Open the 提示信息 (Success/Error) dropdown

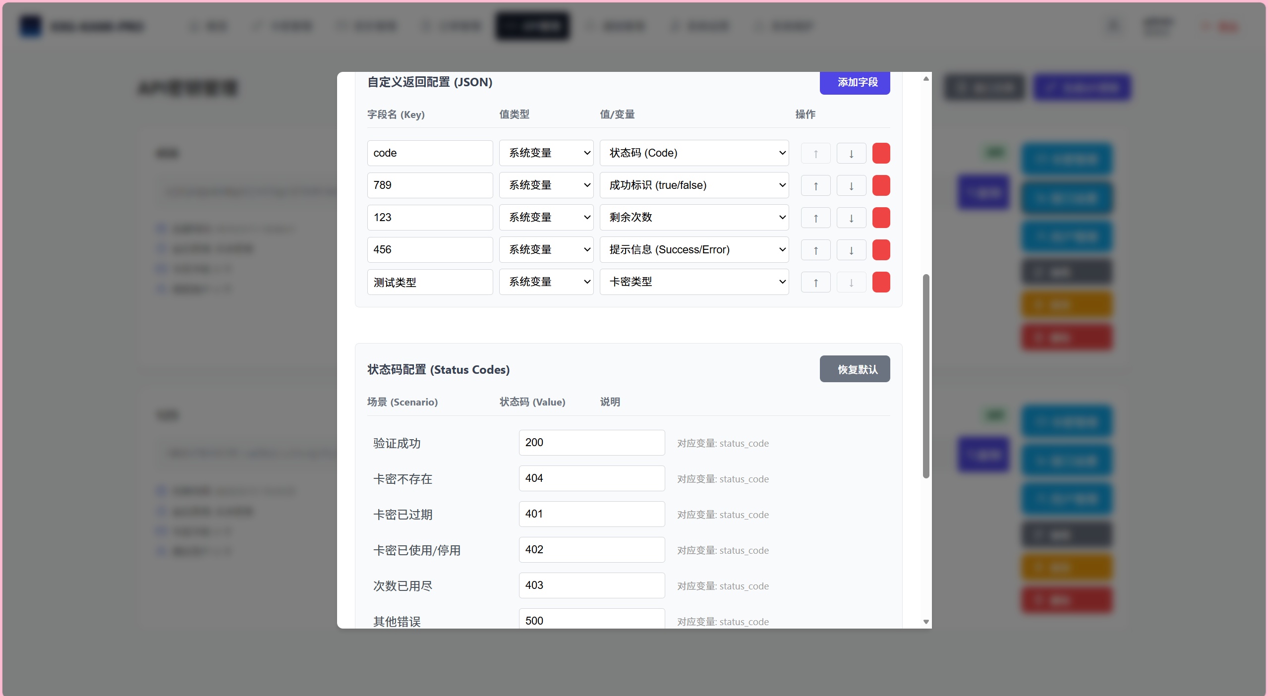(x=693, y=249)
